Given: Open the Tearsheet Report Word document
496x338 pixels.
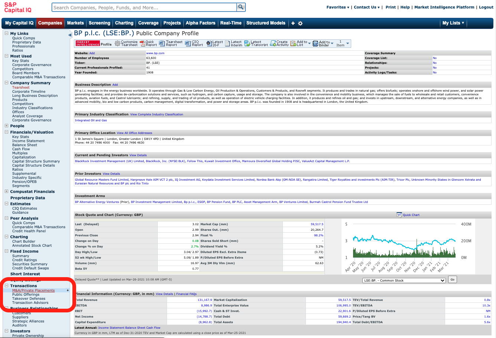Looking at the screenshot, I should tap(162, 43).
